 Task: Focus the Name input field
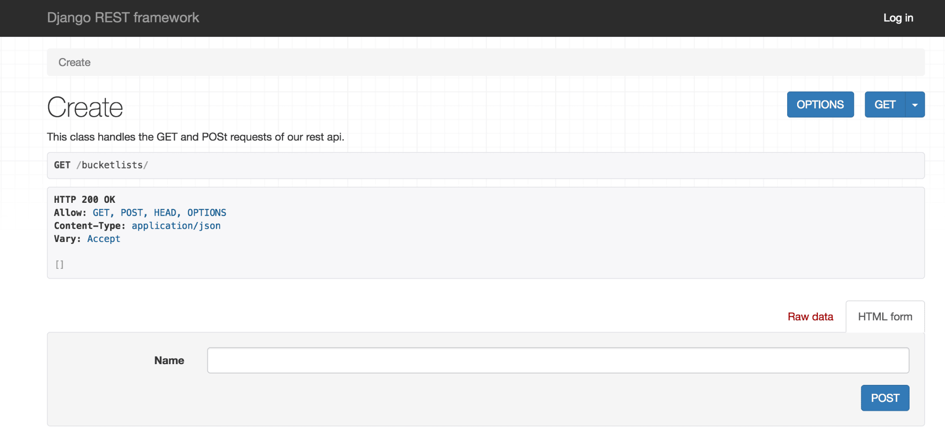tap(558, 360)
